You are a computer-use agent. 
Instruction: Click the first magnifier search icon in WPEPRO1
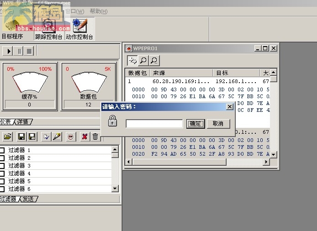[143, 60]
